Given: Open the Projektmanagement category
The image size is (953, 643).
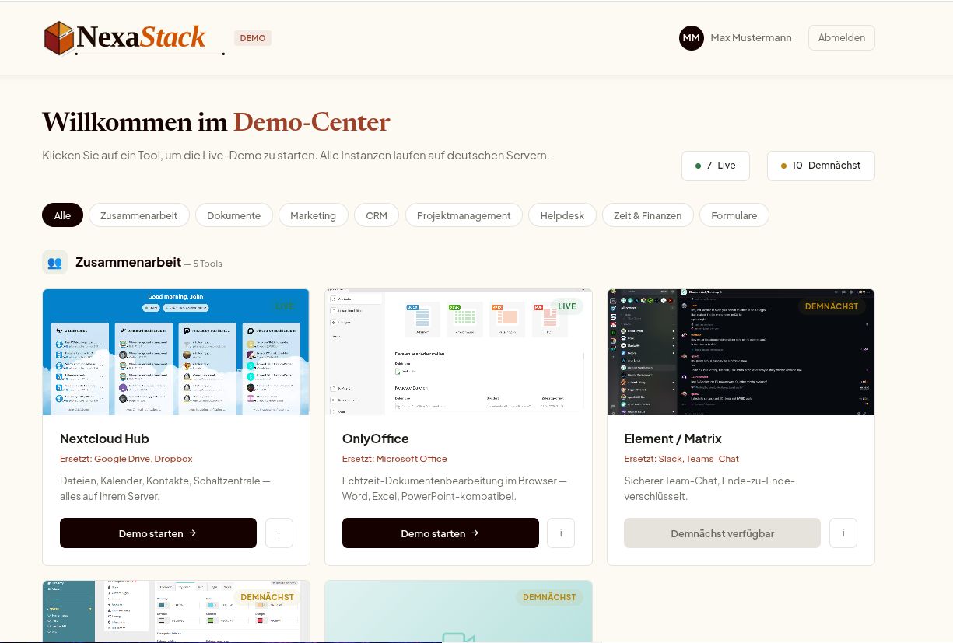Looking at the screenshot, I should (464, 215).
